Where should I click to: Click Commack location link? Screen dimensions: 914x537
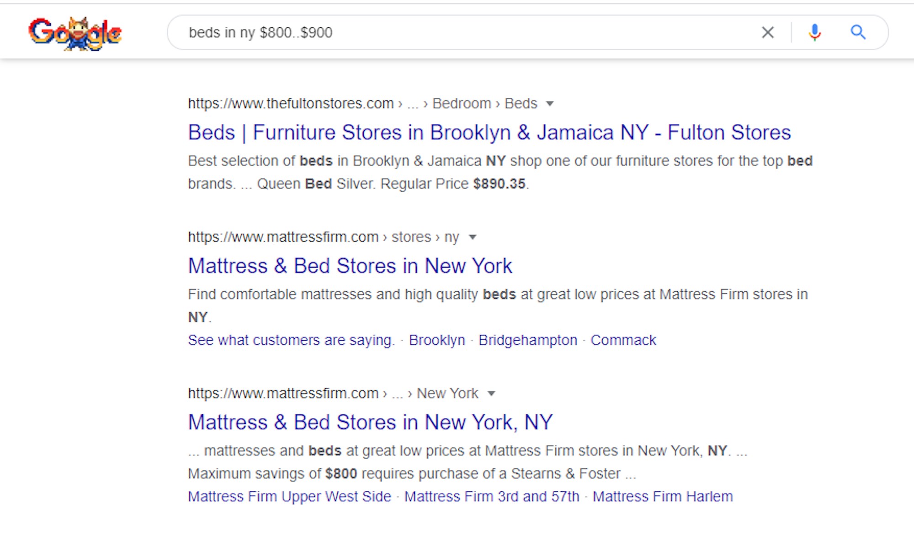pyautogui.click(x=624, y=339)
